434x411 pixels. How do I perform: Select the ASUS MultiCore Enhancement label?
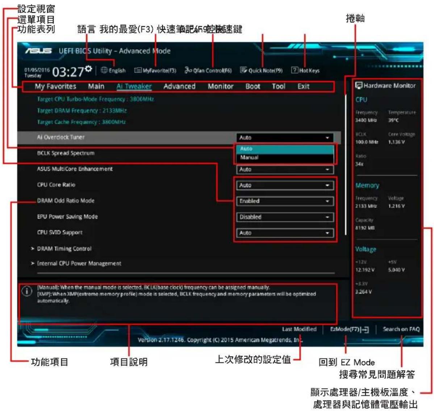[x=75, y=169]
